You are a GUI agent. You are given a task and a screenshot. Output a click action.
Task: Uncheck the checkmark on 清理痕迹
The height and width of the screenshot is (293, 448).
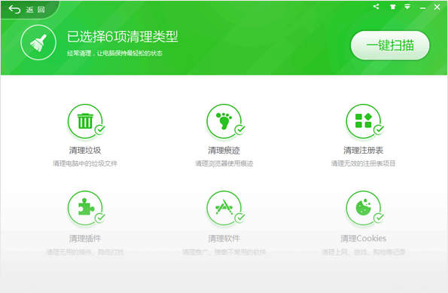tap(239, 130)
